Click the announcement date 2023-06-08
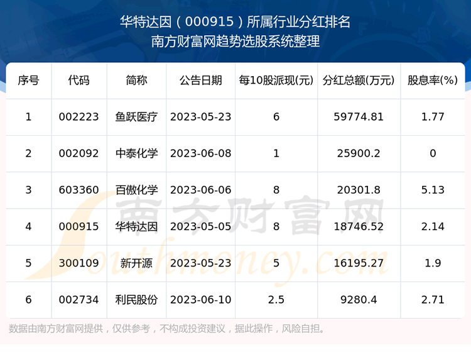Image resolution: width=471 pixels, height=357 pixels. pyautogui.click(x=200, y=153)
